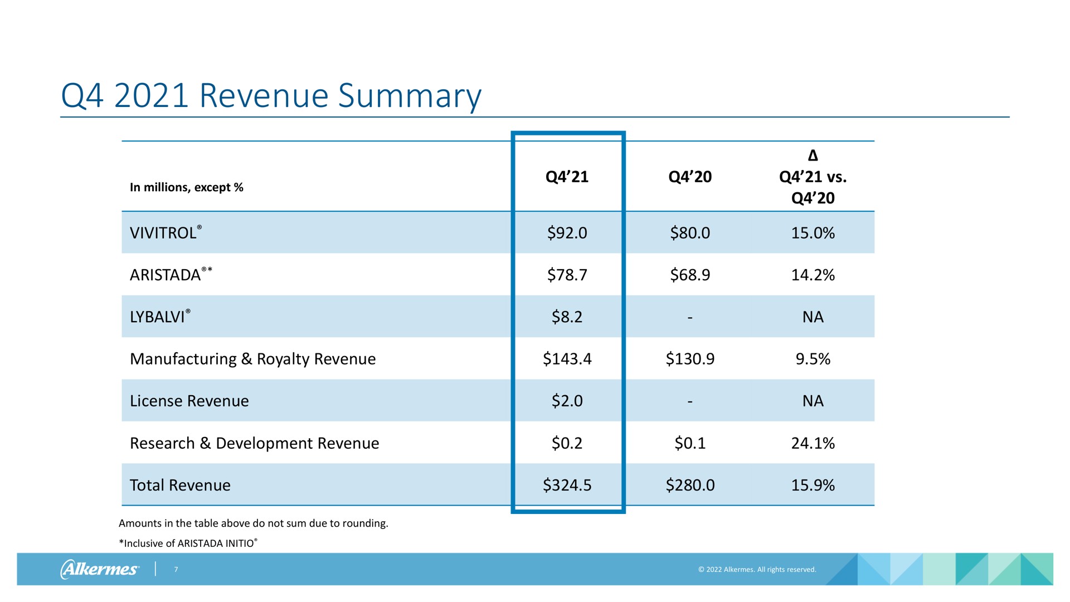Select R&D revenue value $0.1

(690, 443)
